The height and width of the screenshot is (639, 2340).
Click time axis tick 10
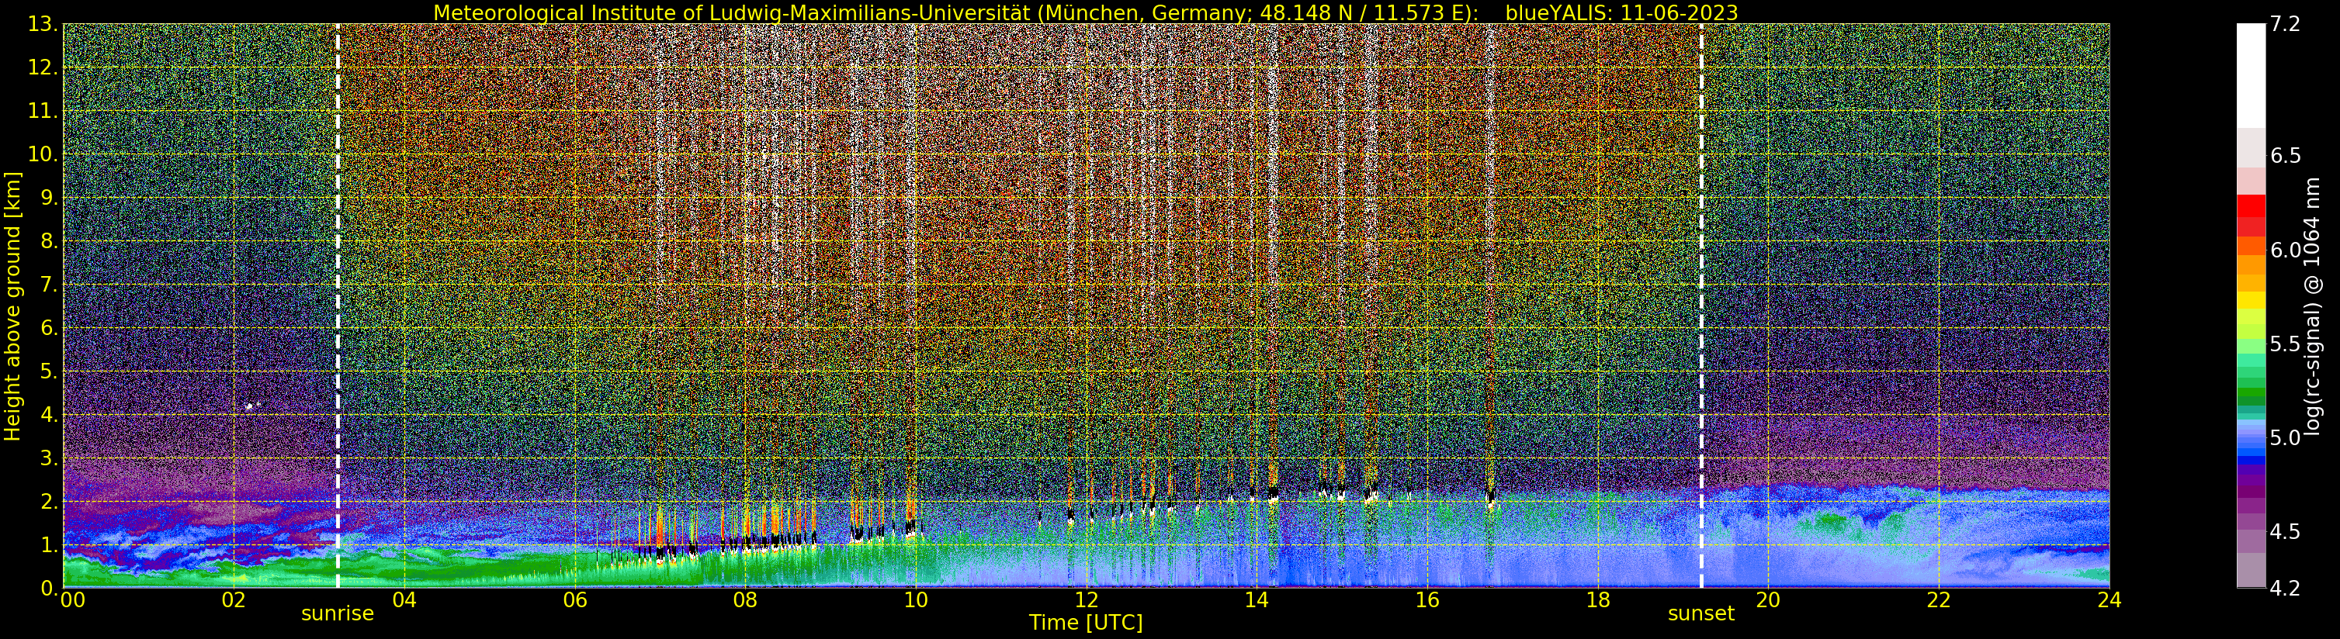click(x=916, y=600)
